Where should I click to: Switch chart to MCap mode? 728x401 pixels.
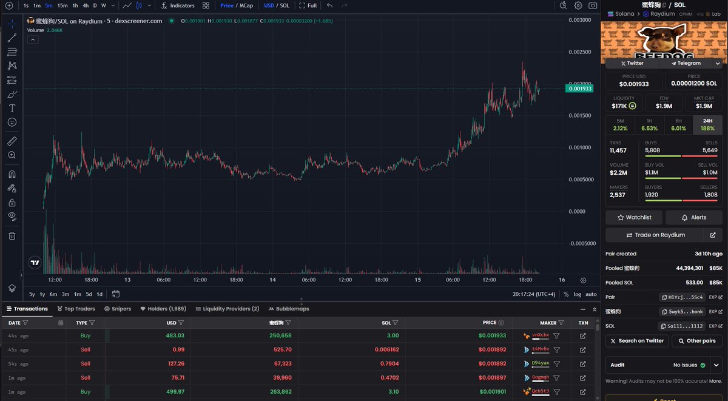point(246,5)
